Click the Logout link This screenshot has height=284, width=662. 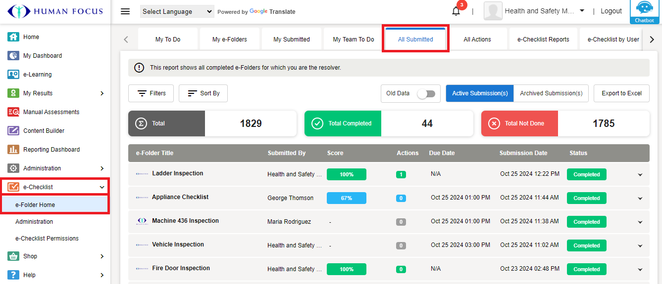(x=611, y=11)
